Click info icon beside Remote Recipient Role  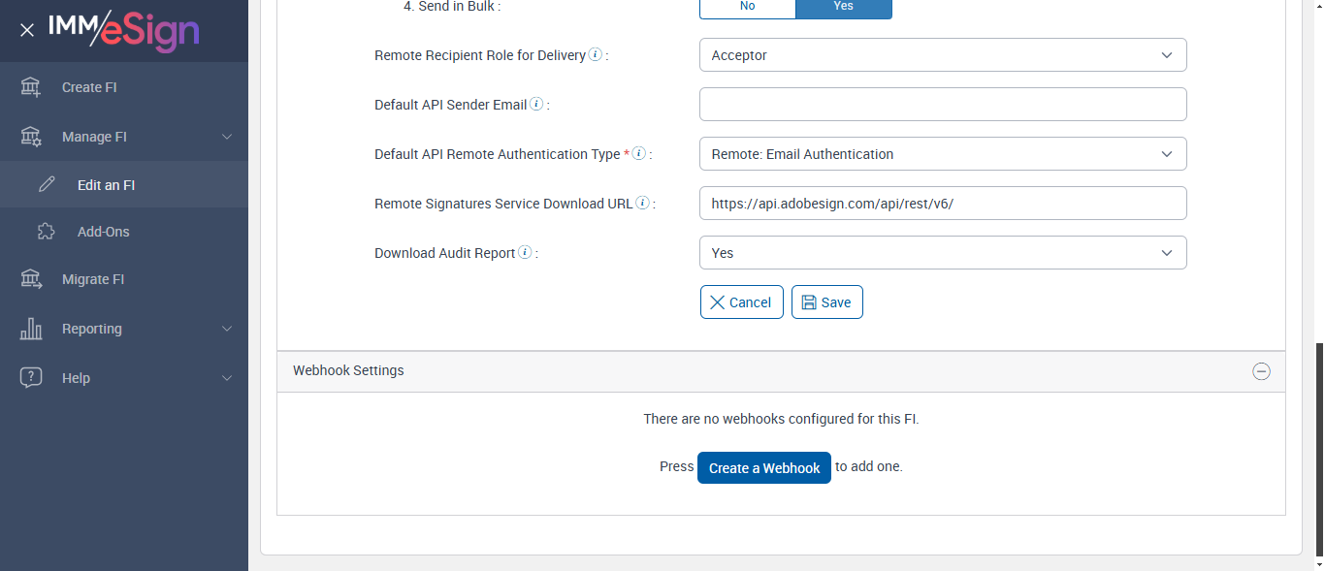pyautogui.click(x=596, y=55)
